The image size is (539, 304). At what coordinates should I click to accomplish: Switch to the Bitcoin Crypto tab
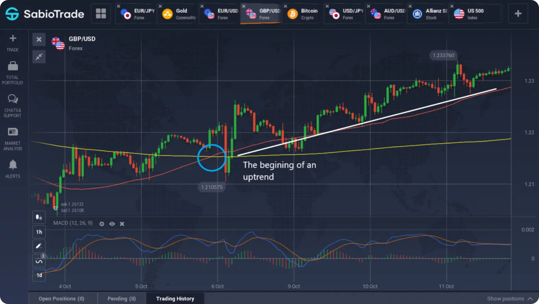(x=303, y=14)
